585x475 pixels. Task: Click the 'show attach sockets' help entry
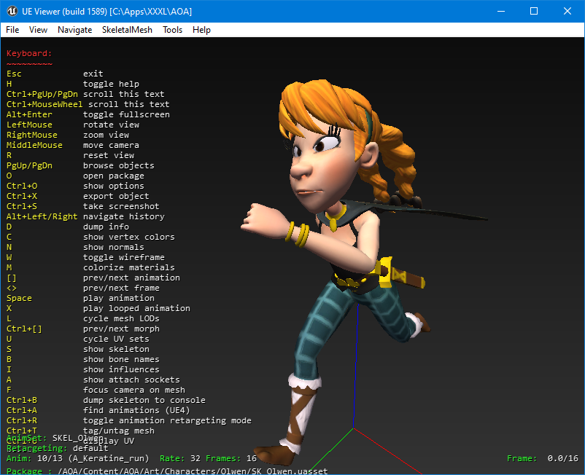(131, 380)
